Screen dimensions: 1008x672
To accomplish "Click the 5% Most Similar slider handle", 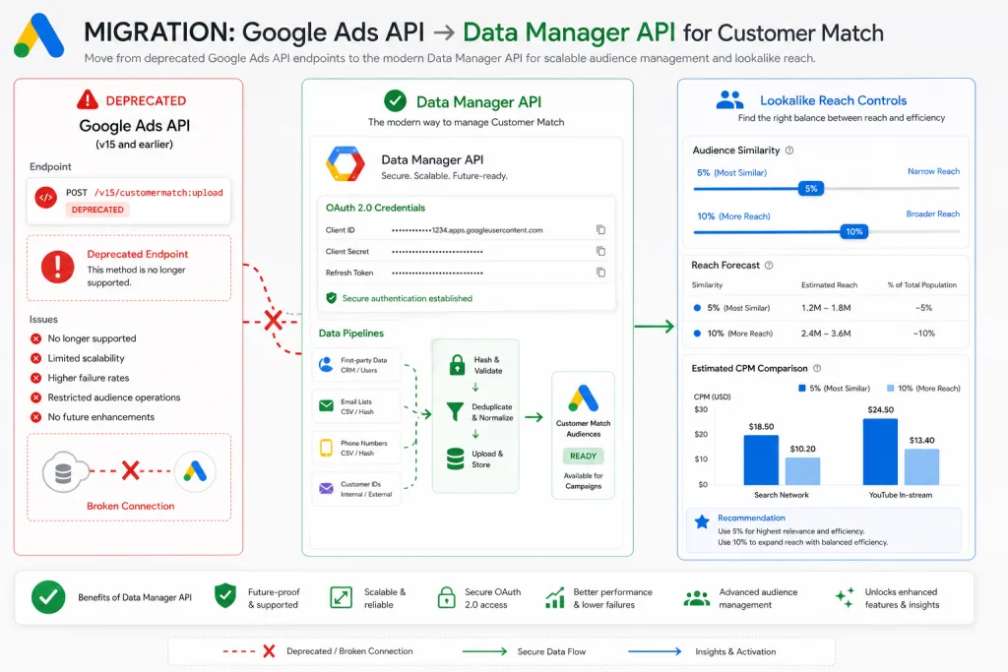I will pos(811,188).
